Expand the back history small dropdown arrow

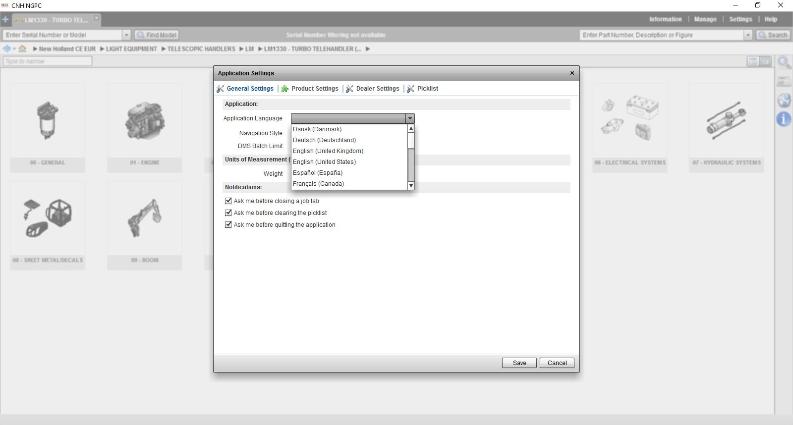pyautogui.click(x=14, y=49)
